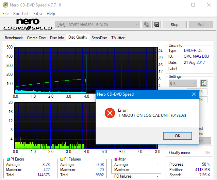Screen dimensions: 217x180
Task: Close the Nero CD-DVD Speed error dialog
Action: [194, 94]
